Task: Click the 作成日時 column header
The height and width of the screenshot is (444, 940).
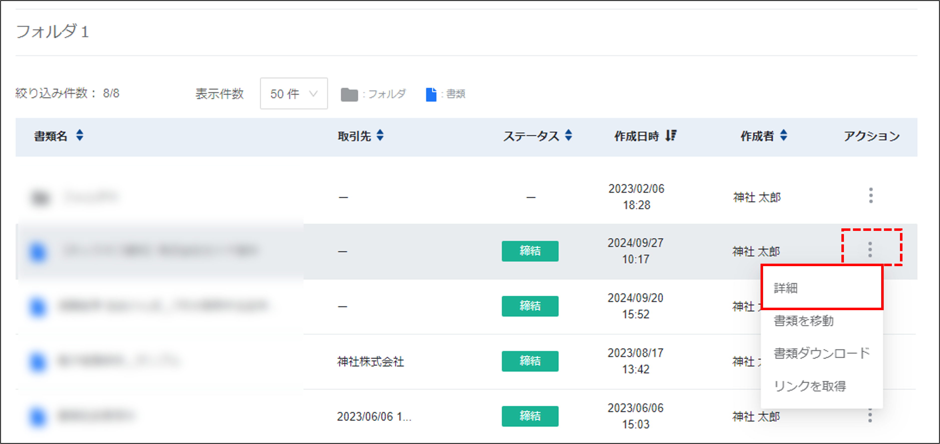Action: click(636, 136)
